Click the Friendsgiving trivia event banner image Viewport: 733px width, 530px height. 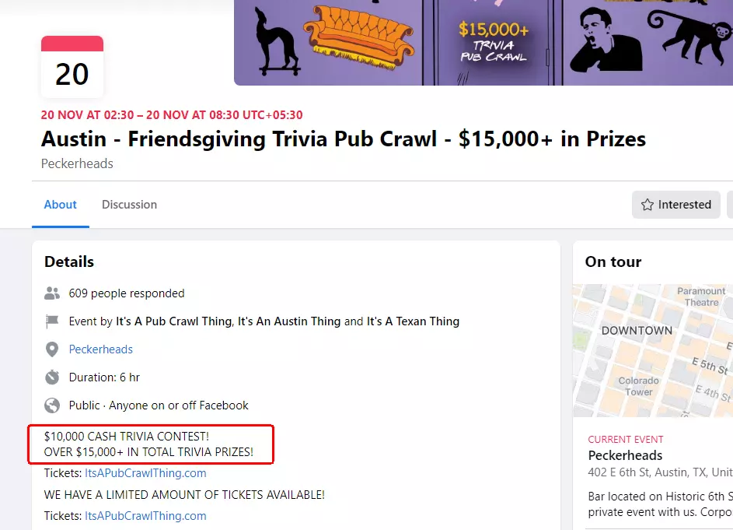coord(482,43)
